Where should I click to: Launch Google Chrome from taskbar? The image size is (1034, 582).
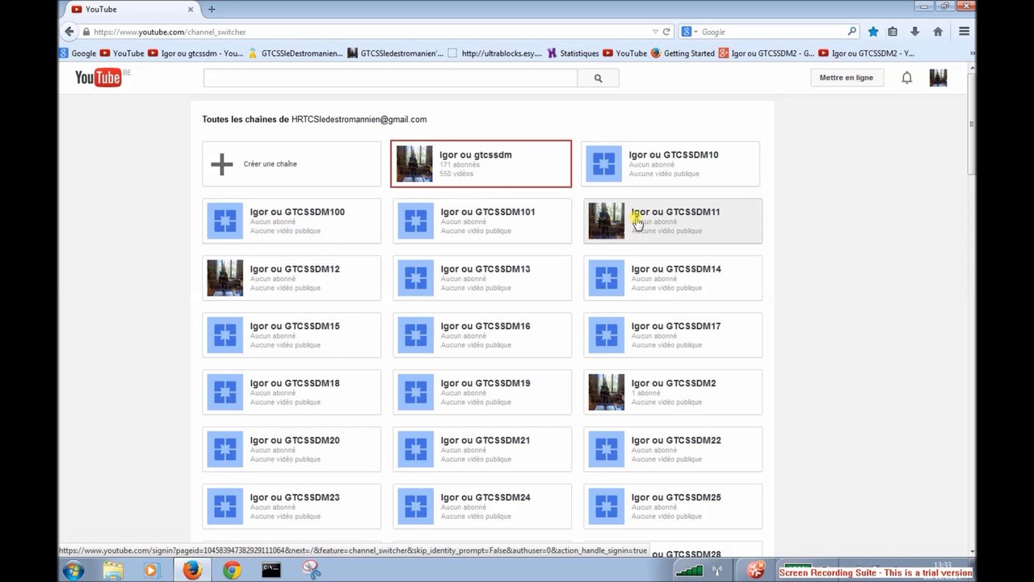(x=232, y=571)
